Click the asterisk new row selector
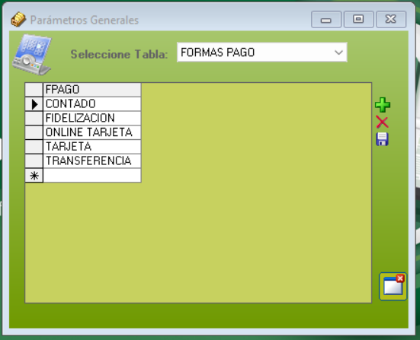Viewport: 420px width, 340px height. [x=34, y=176]
